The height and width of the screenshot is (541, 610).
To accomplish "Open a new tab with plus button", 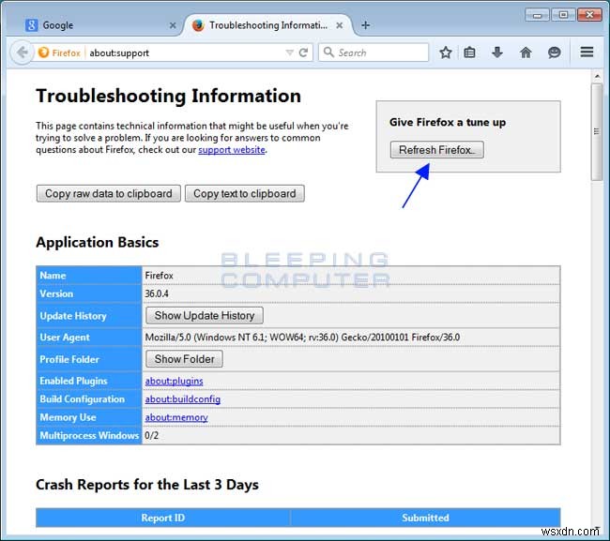I will tap(365, 25).
